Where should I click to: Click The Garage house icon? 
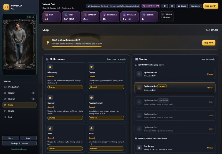click(139, 148)
